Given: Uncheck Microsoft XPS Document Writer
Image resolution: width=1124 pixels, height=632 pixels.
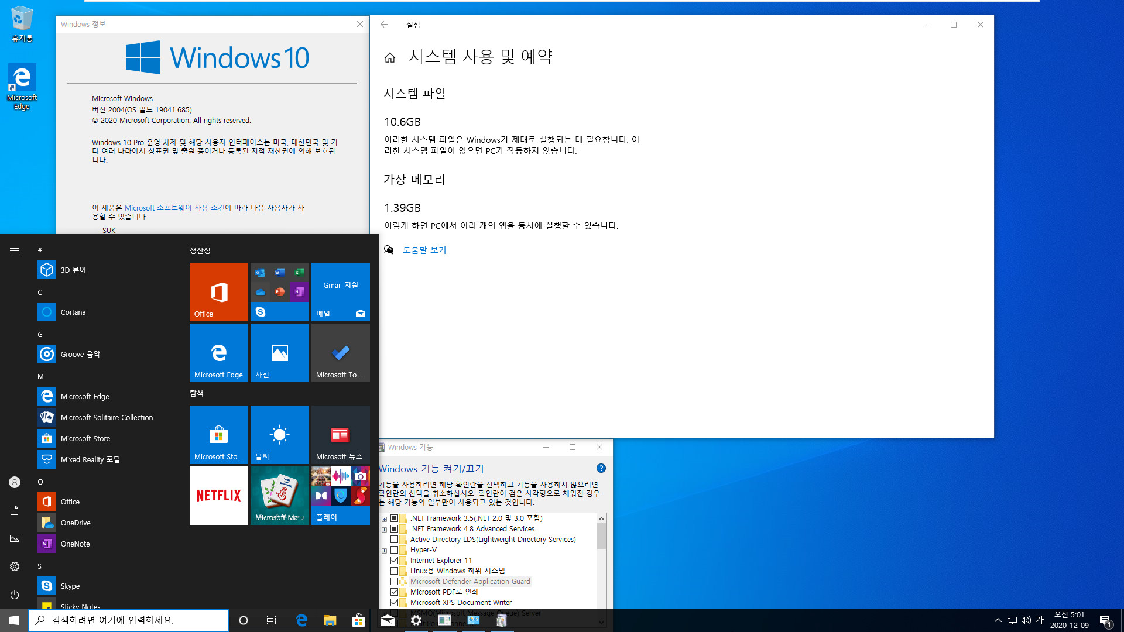Looking at the screenshot, I should pyautogui.click(x=395, y=603).
